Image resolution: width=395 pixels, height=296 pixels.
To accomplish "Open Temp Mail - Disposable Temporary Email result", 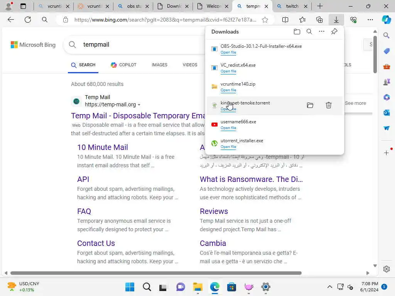I will pos(138,116).
